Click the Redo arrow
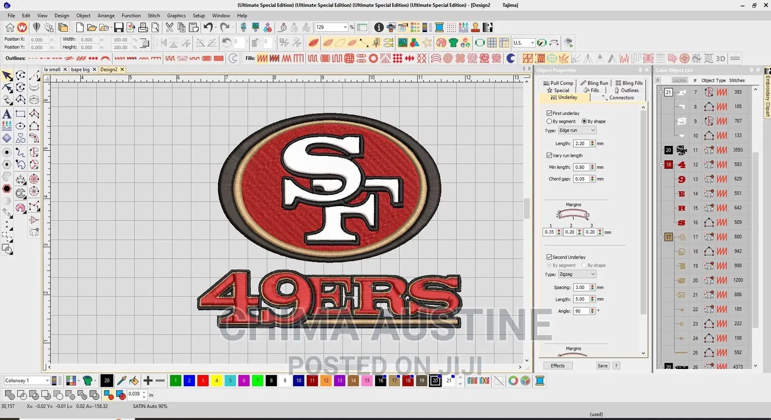Viewport: 771px width, 420px height. coord(225,27)
